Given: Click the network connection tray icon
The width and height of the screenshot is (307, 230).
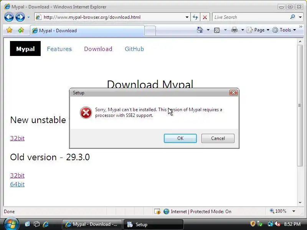Looking at the screenshot, I should pyautogui.click(x=271, y=224).
